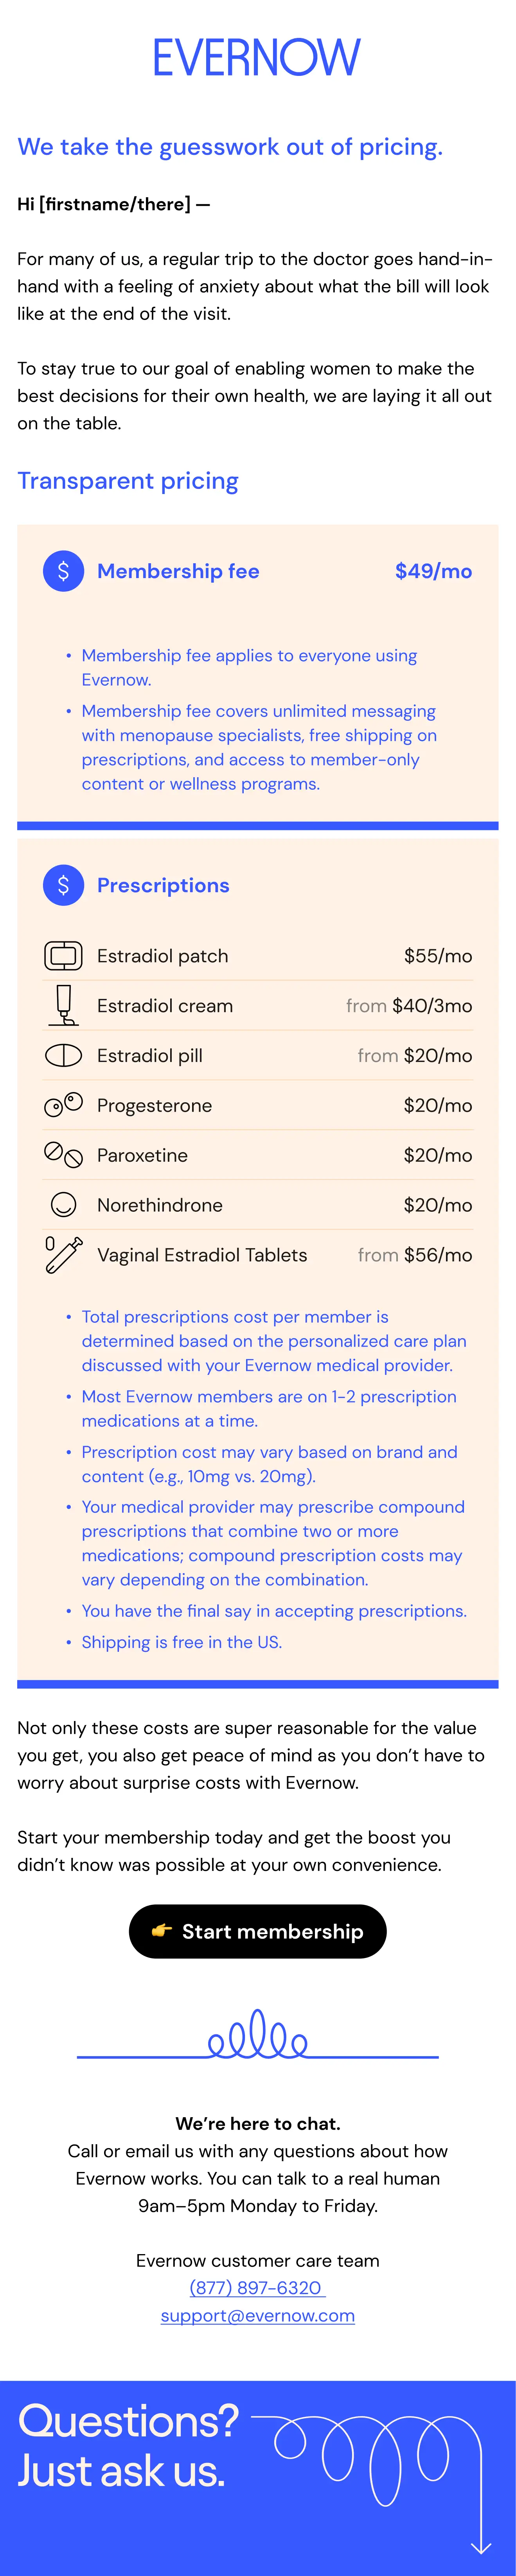Click the Prescriptions dollar icon

(64, 885)
